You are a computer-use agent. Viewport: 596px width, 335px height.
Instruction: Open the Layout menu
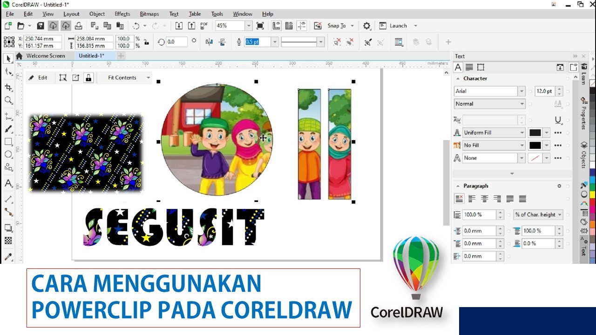tap(71, 14)
